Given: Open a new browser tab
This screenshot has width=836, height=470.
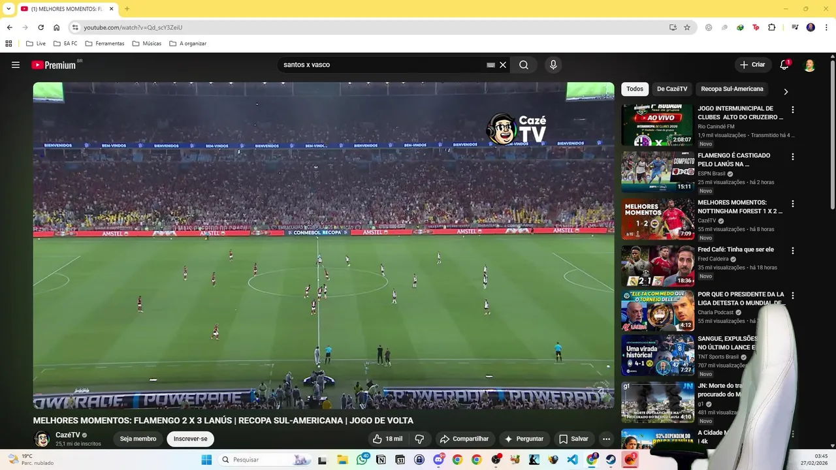Looking at the screenshot, I should (x=127, y=8).
